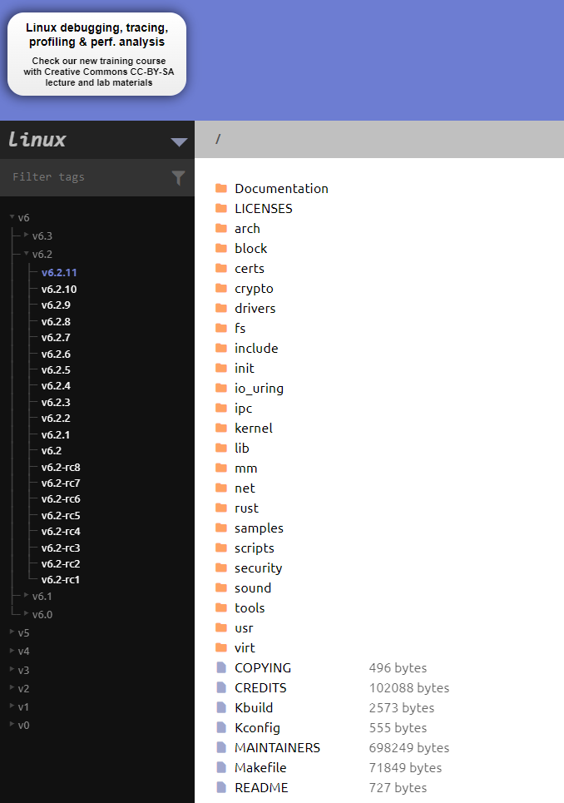Select tag v6.2.10
This screenshot has width=564, height=803.
tap(59, 289)
